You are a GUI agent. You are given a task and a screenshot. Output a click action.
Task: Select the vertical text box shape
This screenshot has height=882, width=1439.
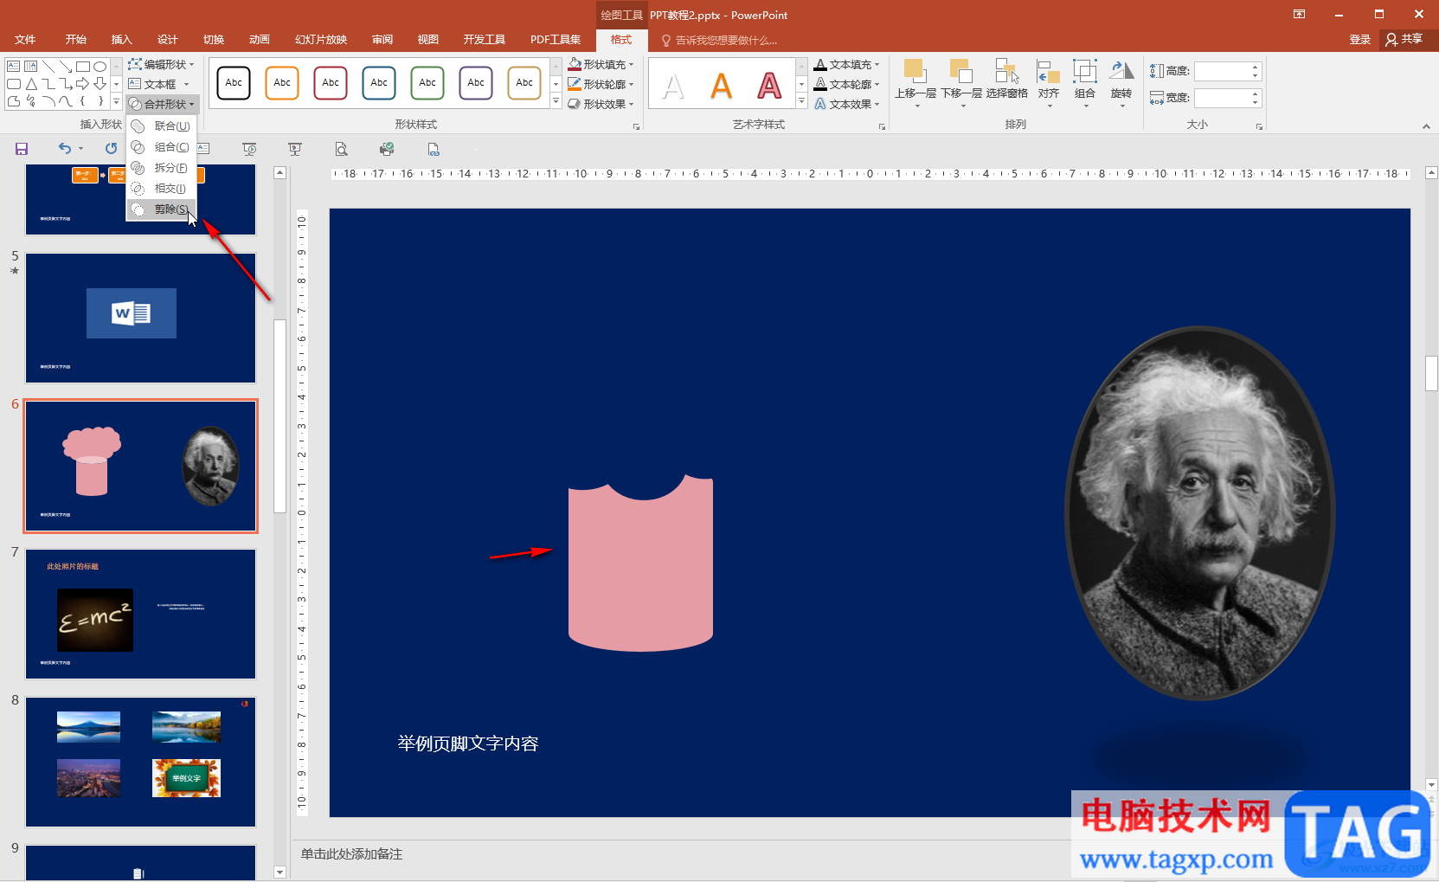coord(31,67)
